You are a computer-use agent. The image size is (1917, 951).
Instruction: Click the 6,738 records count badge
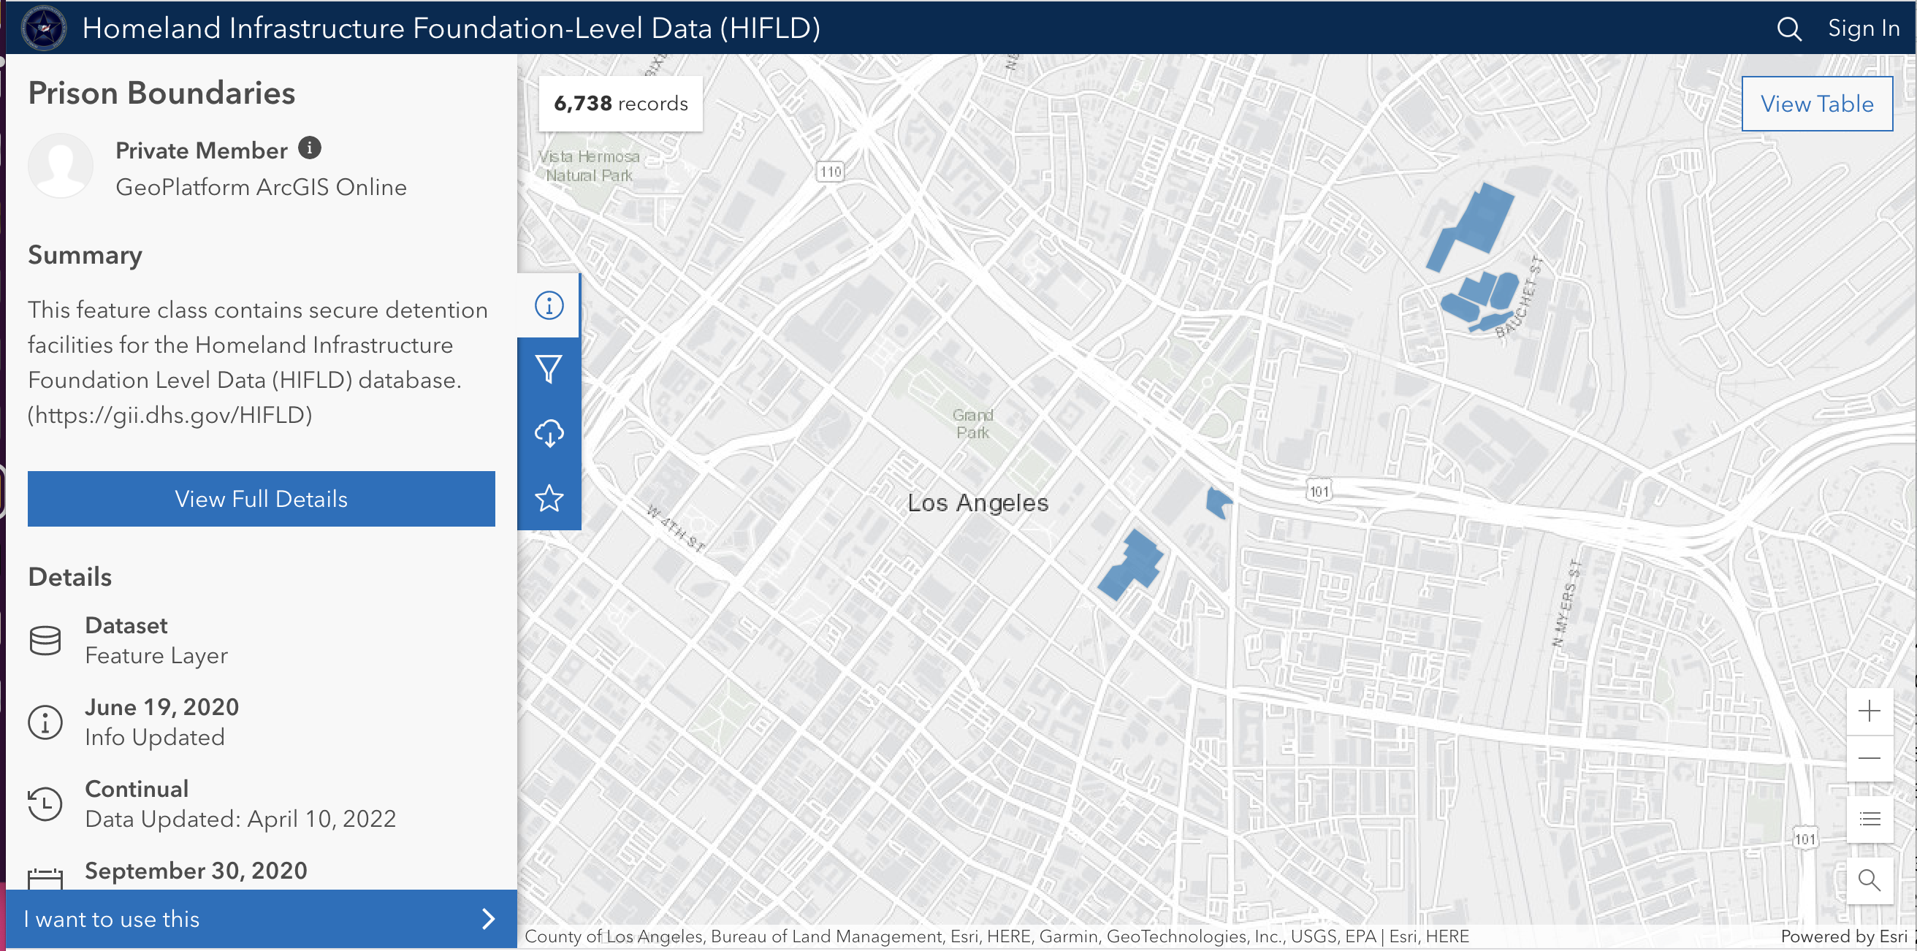620,104
